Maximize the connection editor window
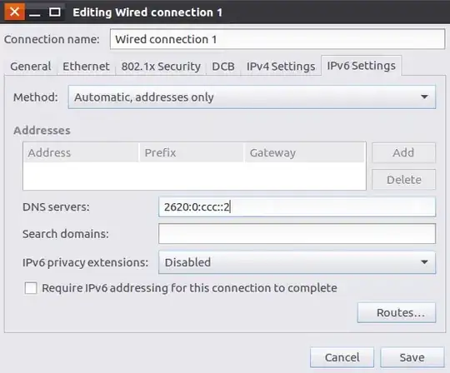Screen dimensions: 450x373 54,12
